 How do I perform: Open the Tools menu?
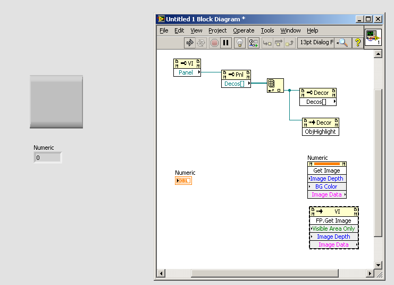click(x=267, y=30)
